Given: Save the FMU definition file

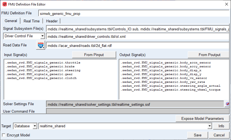Looking at the screenshot, I should [x=198, y=135].
